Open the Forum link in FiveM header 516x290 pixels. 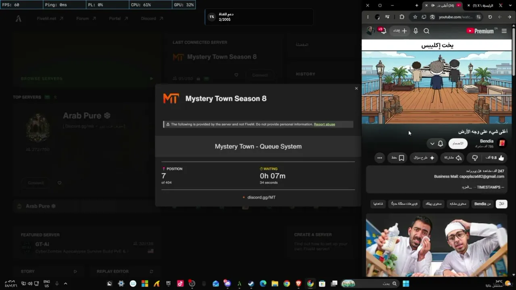[x=86, y=19]
